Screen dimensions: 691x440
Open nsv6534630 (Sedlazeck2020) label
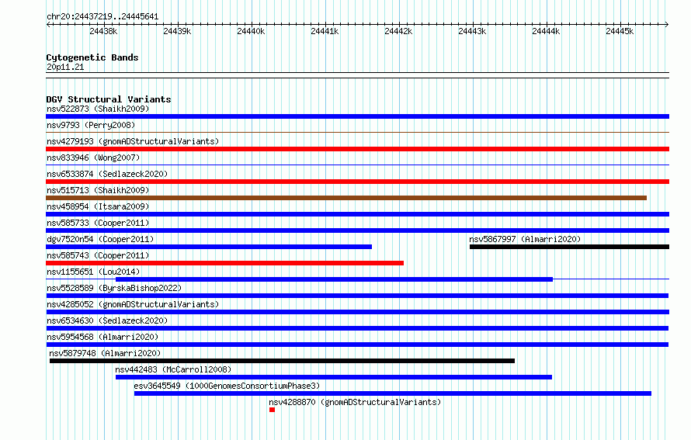107,320
